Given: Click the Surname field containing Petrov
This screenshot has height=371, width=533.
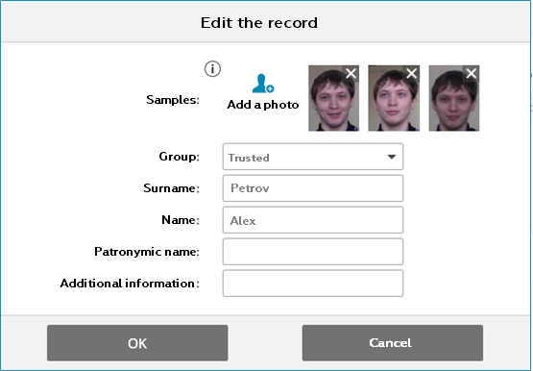Looking at the screenshot, I should [313, 188].
